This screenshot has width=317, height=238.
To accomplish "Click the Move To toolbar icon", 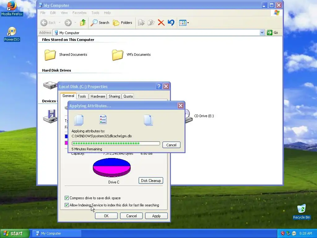I will pos(141,23).
